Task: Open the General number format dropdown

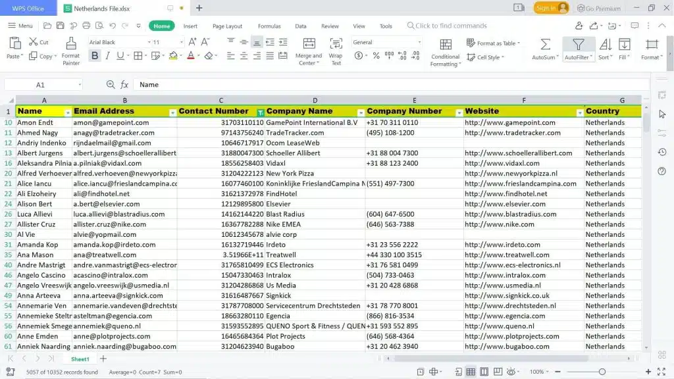Action: tap(419, 42)
